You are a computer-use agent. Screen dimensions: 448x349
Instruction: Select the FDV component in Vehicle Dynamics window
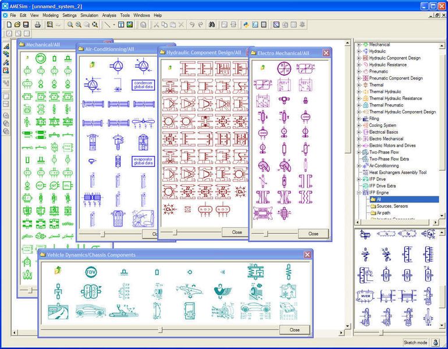coord(91,272)
